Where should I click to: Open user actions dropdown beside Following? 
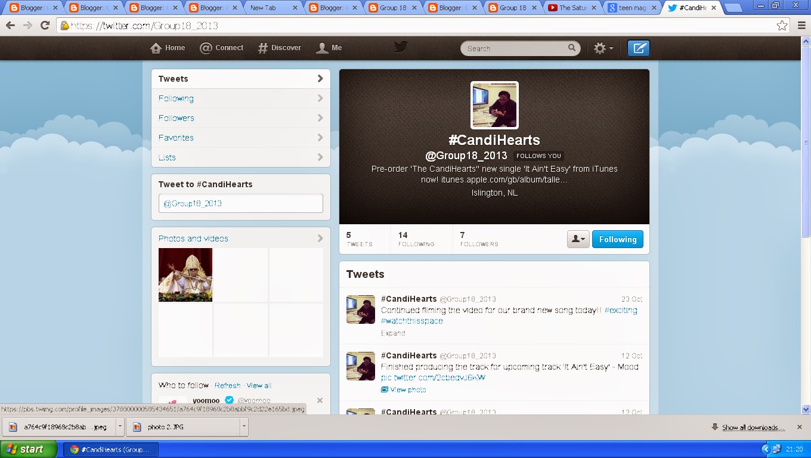(x=578, y=239)
